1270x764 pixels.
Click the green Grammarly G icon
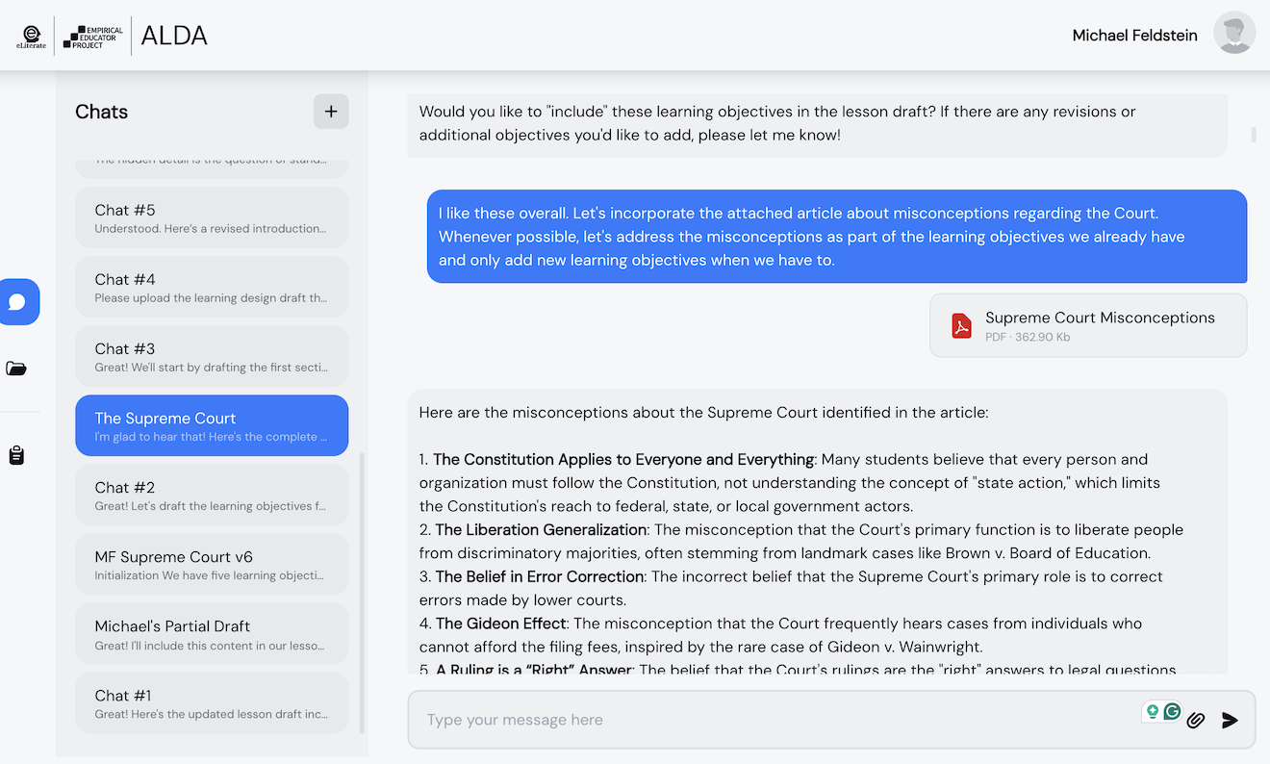pos(1172,711)
